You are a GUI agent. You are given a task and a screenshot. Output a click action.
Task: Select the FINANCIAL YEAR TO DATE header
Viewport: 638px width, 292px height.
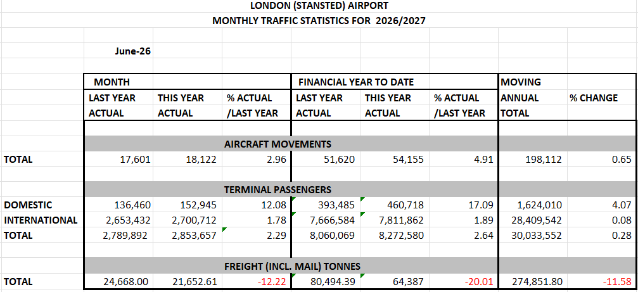click(356, 82)
